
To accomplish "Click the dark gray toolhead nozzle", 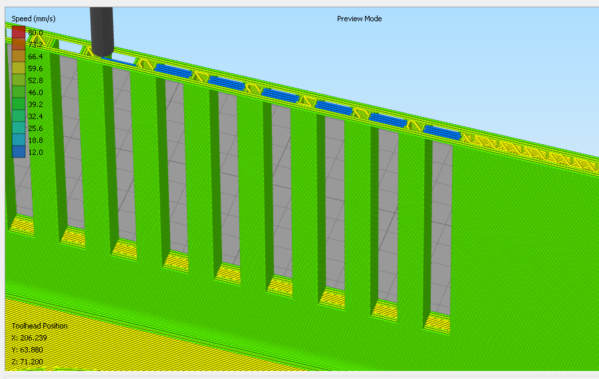I will tap(102, 30).
